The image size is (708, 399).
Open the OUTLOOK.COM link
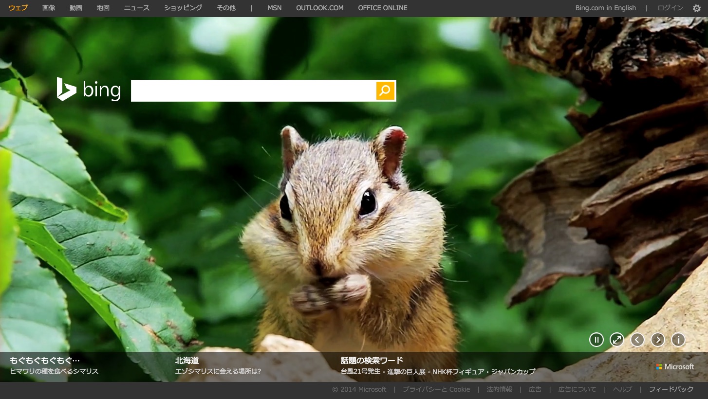coord(319,8)
